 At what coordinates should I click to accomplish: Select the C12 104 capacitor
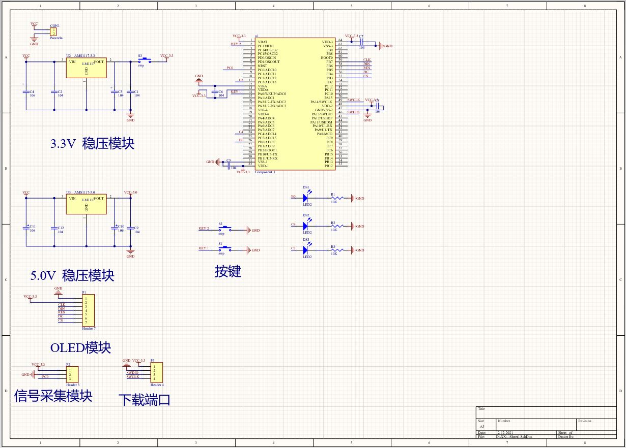[54, 228]
